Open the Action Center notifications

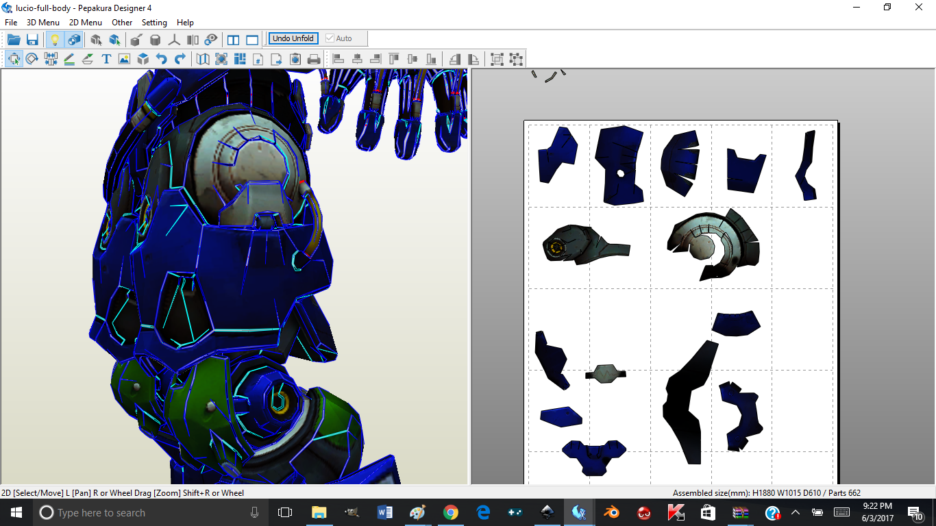pyautogui.click(x=915, y=512)
